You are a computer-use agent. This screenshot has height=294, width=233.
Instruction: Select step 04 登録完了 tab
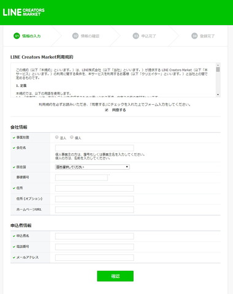[203, 36]
